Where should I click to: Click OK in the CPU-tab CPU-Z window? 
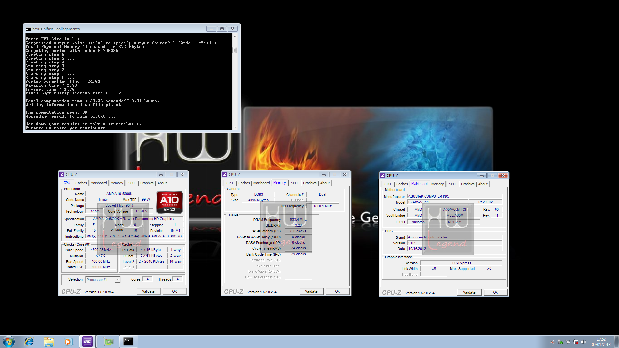[x=175, y=291]
